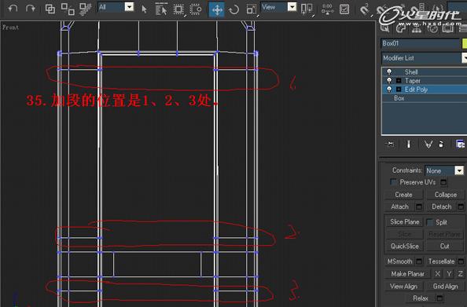Toggle the 3D Snaps magnet icon
This screenshot has height=307, width=467.
pyautogui.click(x=364, y=9)
